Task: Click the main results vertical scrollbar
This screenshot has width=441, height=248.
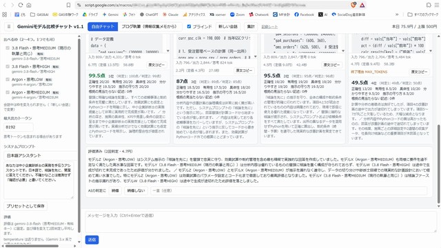Action: (x=438, y=164)
